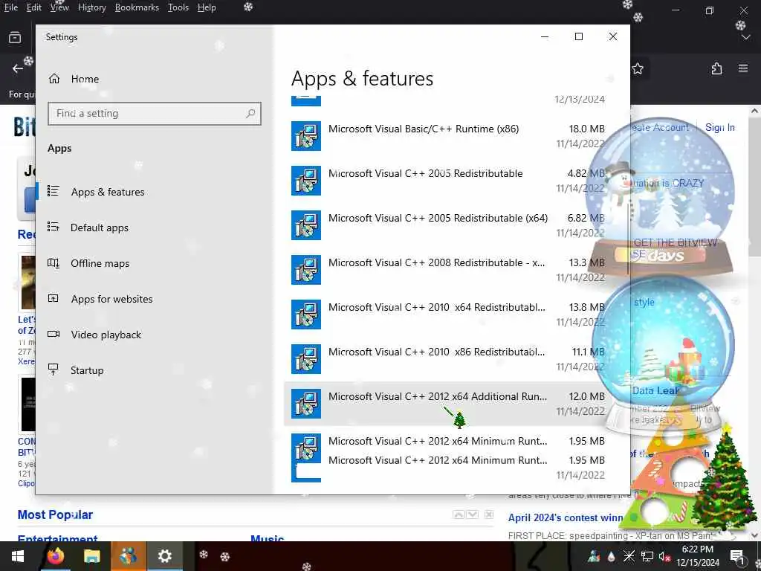
Task: Open the network tray icon
Action: tap(647, 556)
